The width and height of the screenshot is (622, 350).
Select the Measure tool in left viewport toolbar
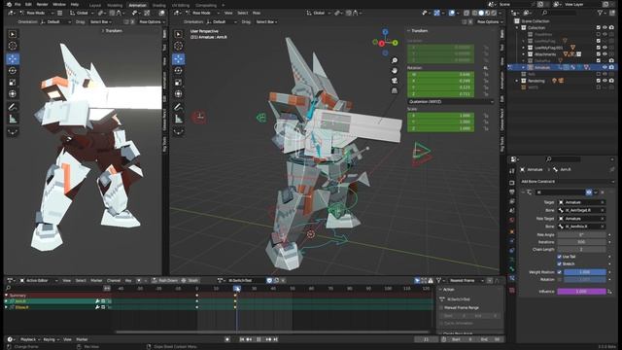(13, 119)
